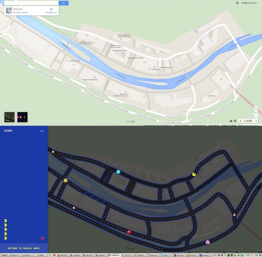Click the Park Inn Radisson label

click(x=121, y=95)
